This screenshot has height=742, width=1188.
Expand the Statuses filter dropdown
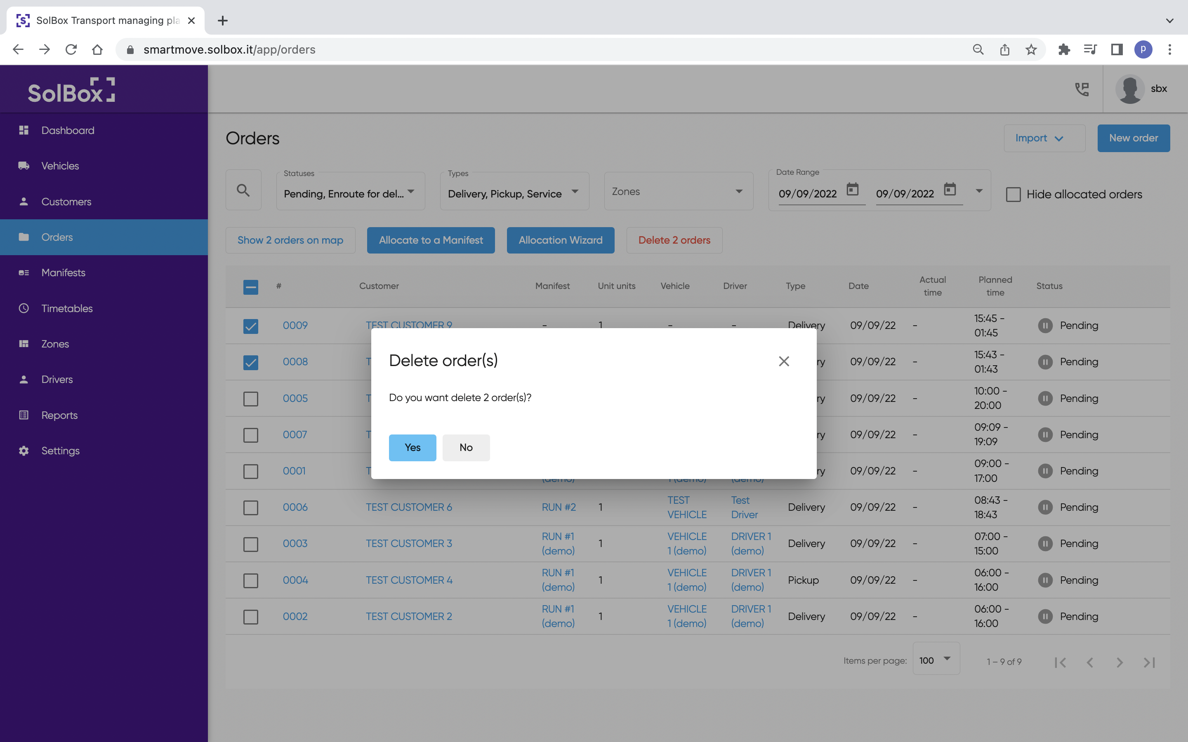click(351, 192)
